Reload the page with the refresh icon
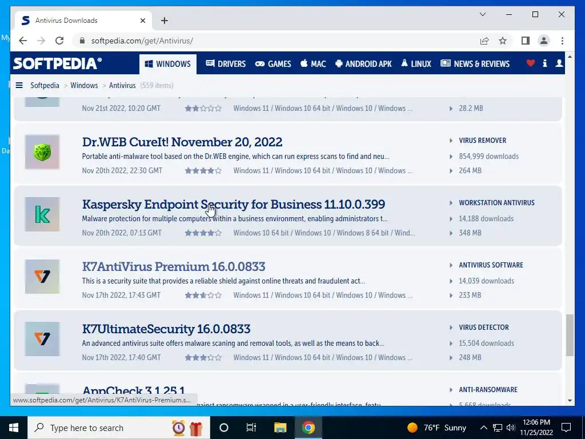585x439 pixels. (x=59, y=41)
